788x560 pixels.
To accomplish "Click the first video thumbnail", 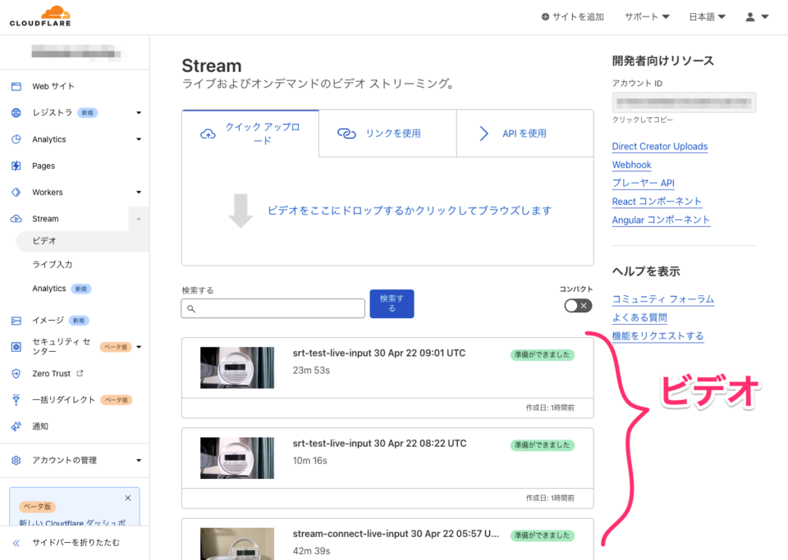I will tap(237, 367).
